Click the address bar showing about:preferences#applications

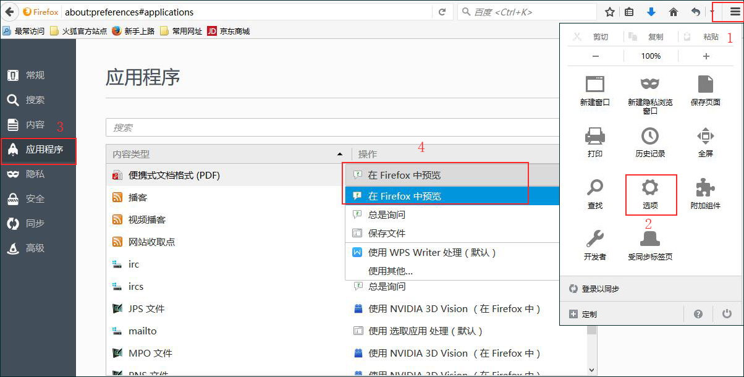click(247, 12)
